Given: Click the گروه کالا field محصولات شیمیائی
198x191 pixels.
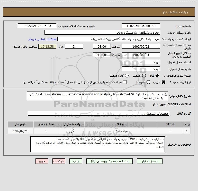Looking at the screenshot, I should pyautogui.click(x=98, y=113).
